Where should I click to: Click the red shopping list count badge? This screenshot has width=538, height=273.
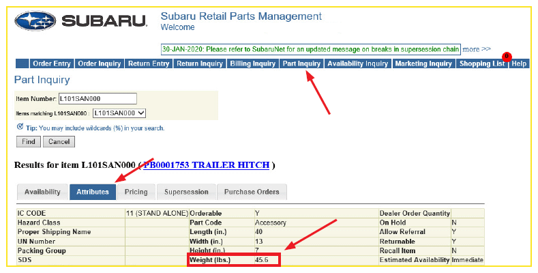pos(507,57)
